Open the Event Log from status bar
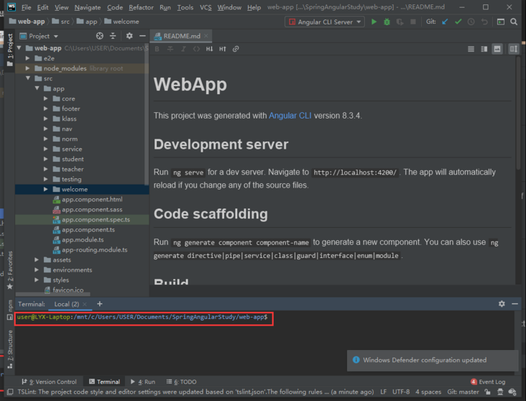Image resolution: width=526 pixels, height=401 pixels. coord(488,382)
